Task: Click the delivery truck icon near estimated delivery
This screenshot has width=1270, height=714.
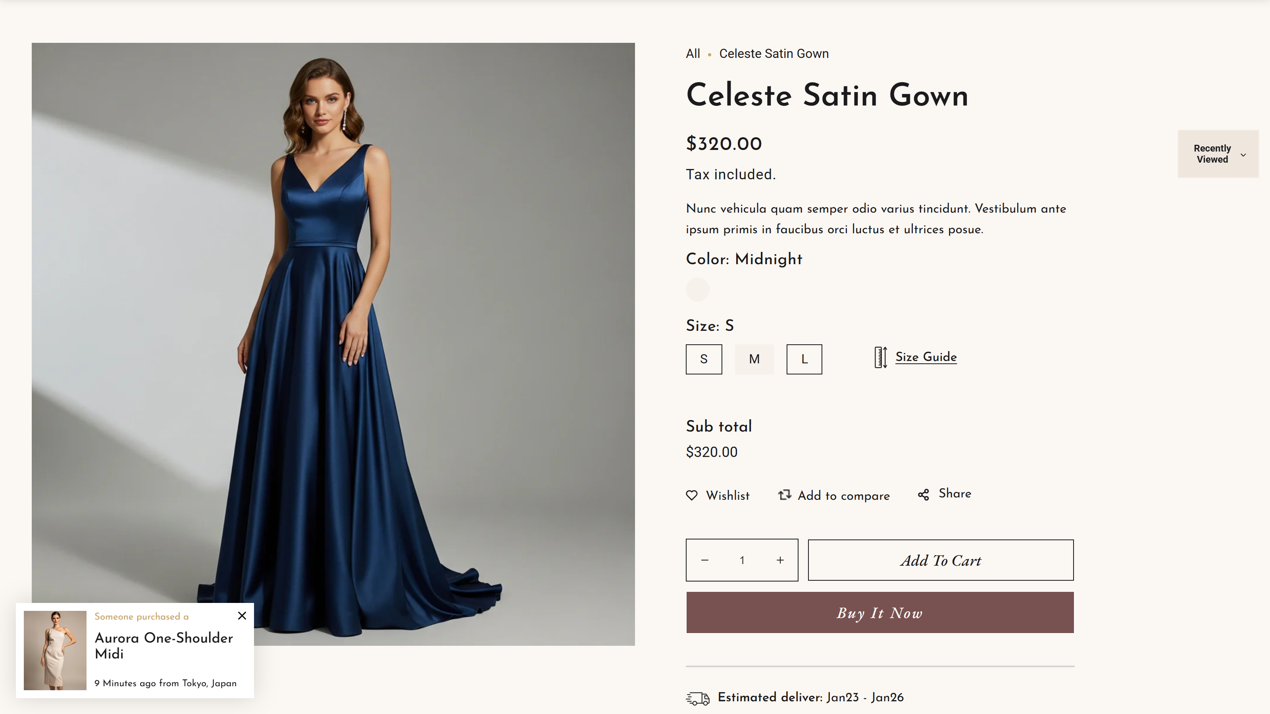Action: [697, 698]
